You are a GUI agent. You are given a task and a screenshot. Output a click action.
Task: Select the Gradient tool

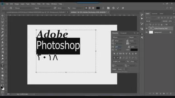2,52
